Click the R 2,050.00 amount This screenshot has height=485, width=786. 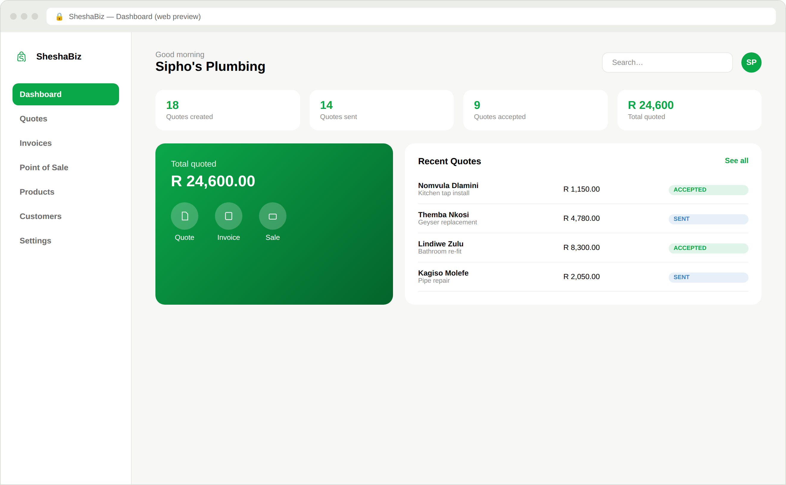[x=581, y=277]
